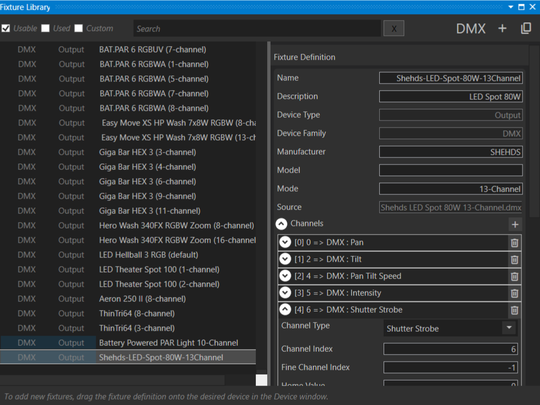Select Shehds-LED-Spot-80W-13Channel in list
The height and width of the screenshot is (405, 540).
click(128, 358)
